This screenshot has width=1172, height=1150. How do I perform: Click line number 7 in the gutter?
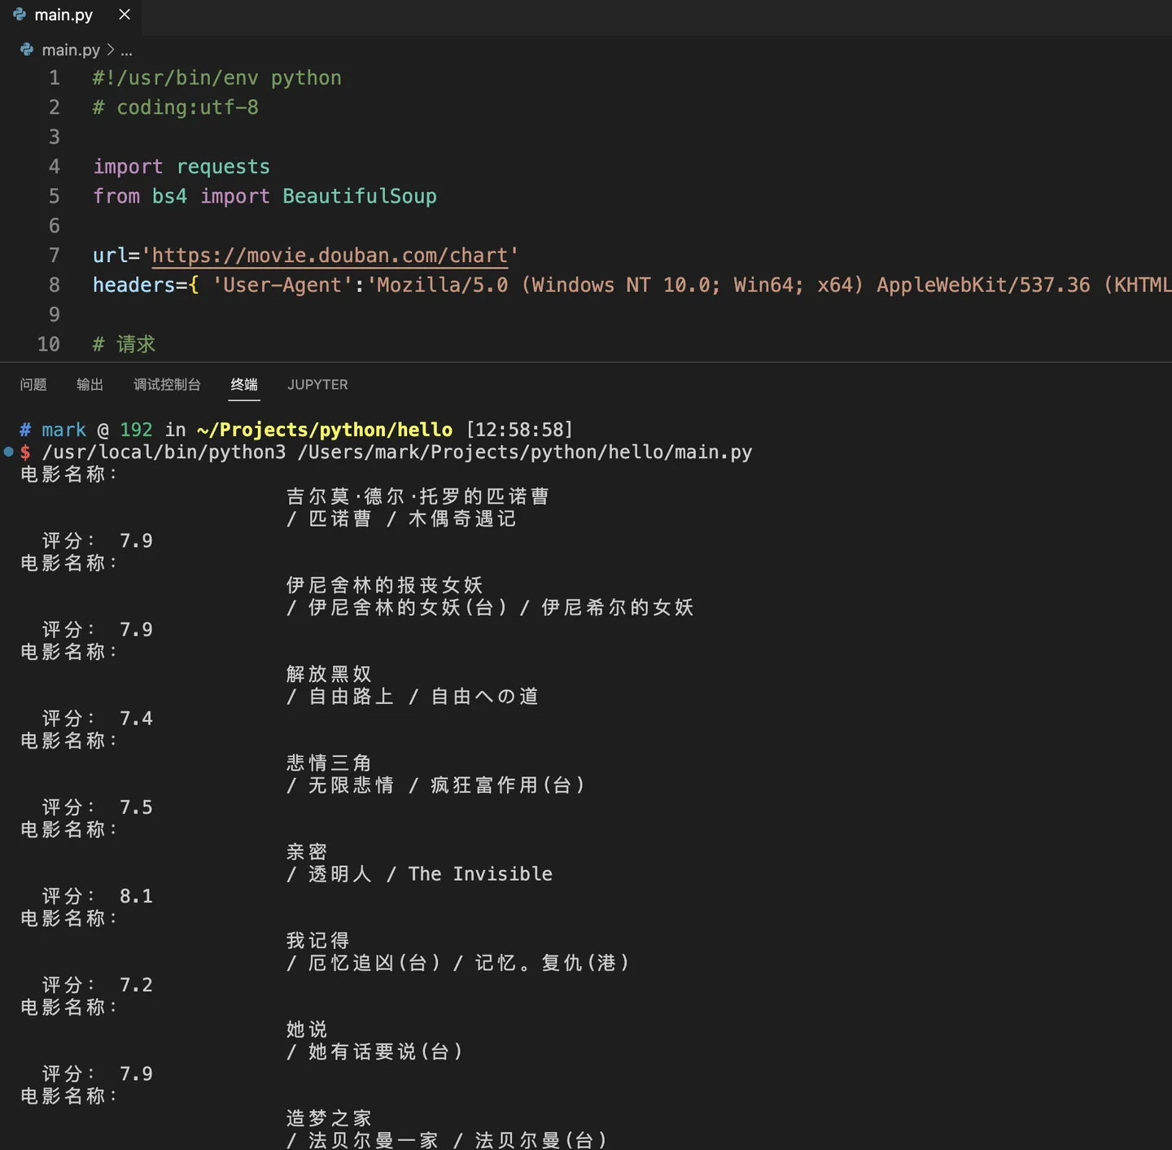pyautogui.click(x=54, y=256)
